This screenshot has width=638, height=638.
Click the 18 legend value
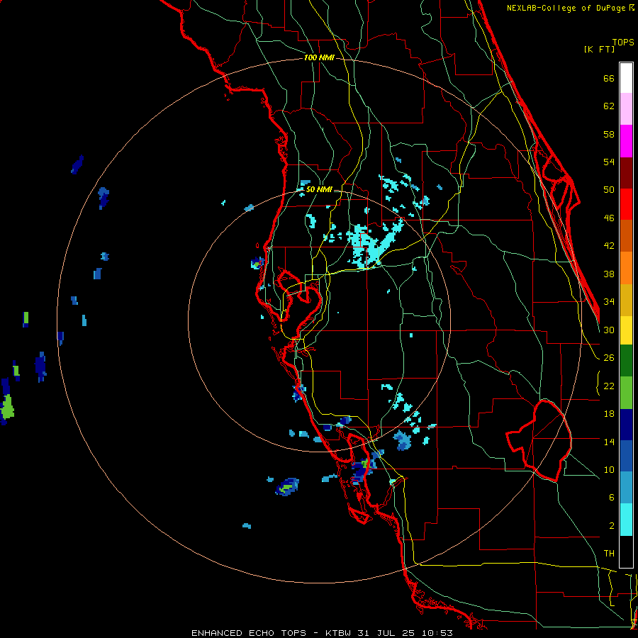(609, 414)
